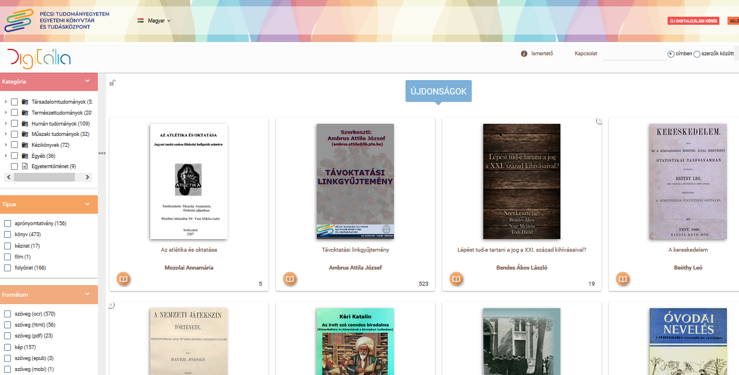Tick the Műszaki tudományok checkbox
The height and width of the screenshot is (375, 739).
14,134
